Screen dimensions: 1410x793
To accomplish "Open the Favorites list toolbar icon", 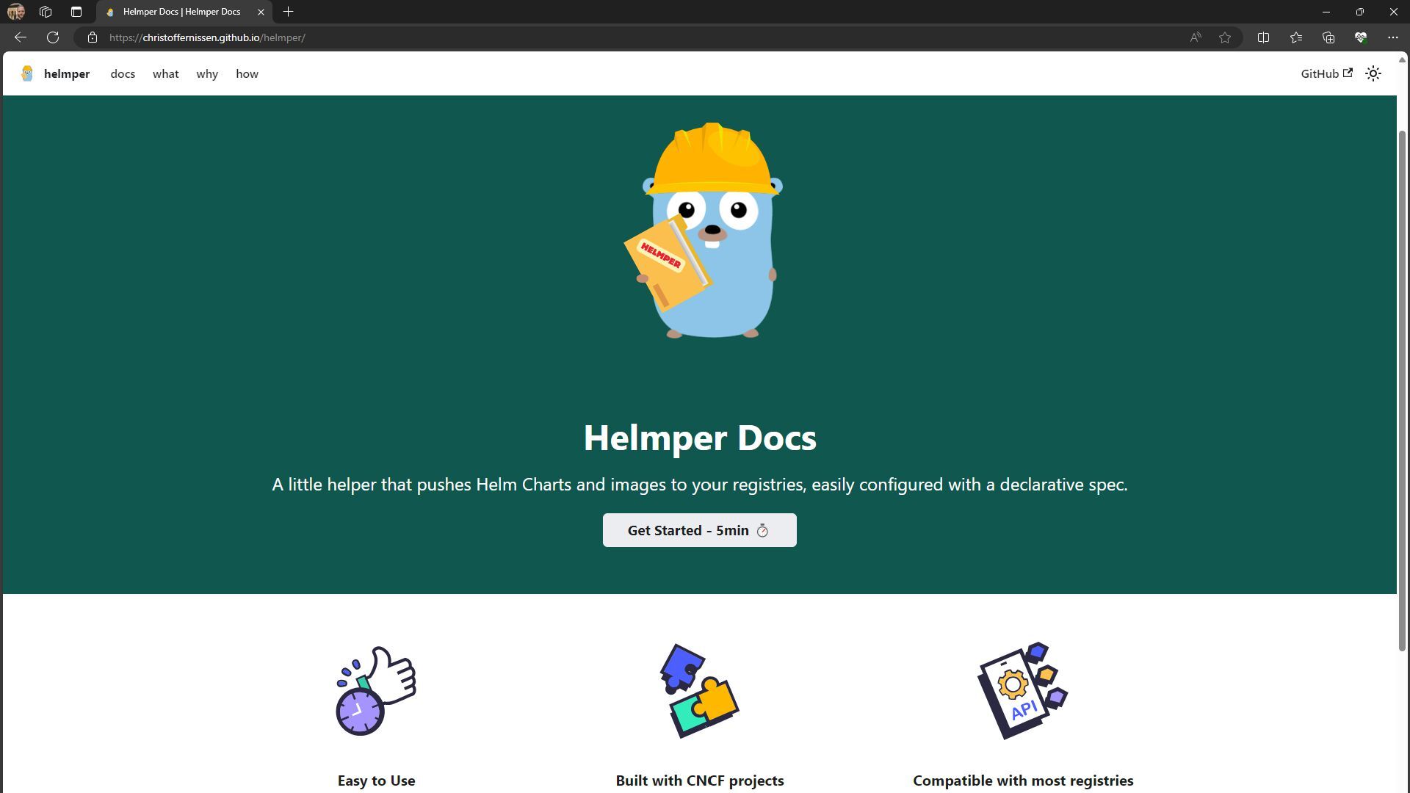I will [1295, 37].
